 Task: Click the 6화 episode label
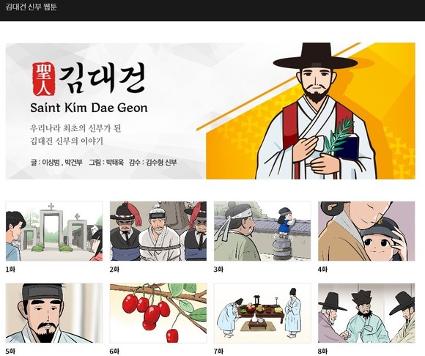114,352
